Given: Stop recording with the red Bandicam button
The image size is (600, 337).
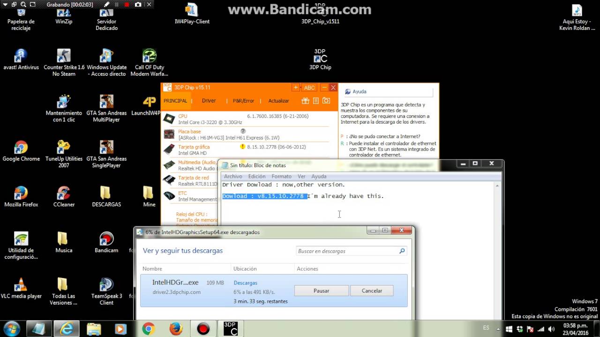Looking at the screenshot, I should [127, 4].
